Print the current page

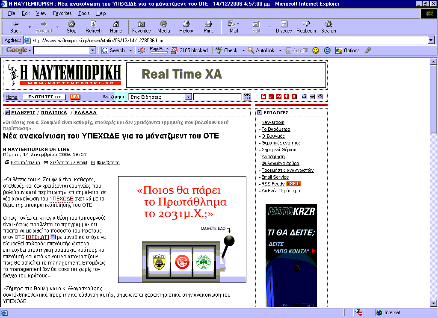pyautogui.click(x=208, y=27)
